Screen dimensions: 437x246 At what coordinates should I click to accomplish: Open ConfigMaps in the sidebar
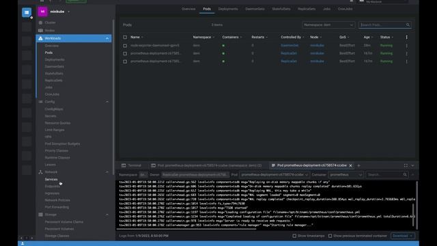point(54,109)
